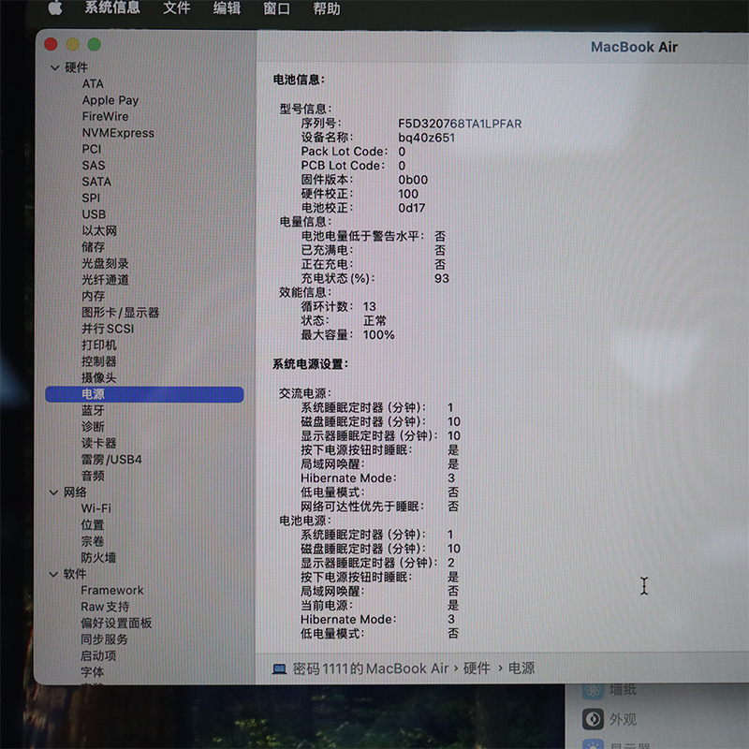
Task: Select 宗卷 under 网络
Action: (93, 541)
